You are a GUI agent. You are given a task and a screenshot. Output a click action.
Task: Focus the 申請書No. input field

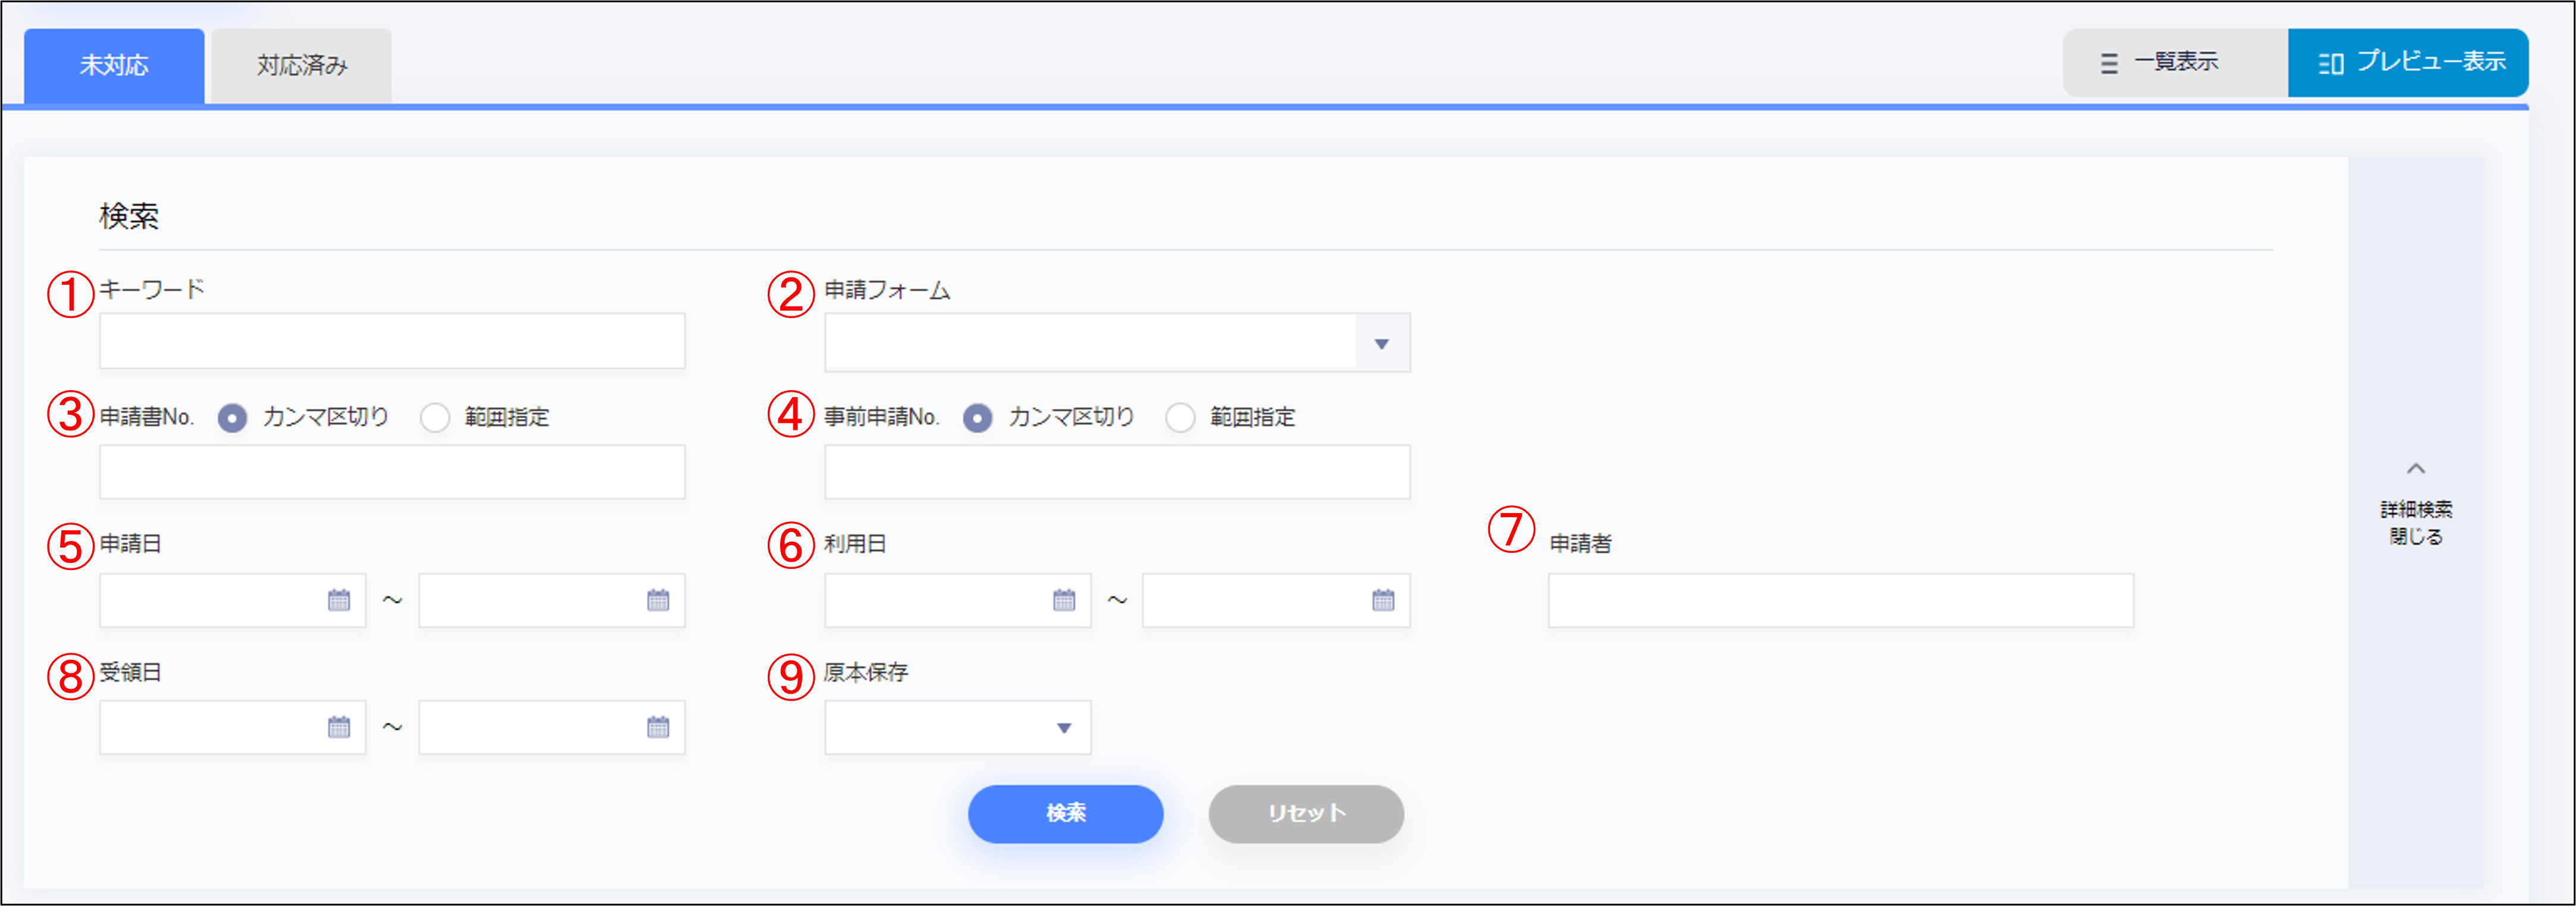(x=392, y=472)
